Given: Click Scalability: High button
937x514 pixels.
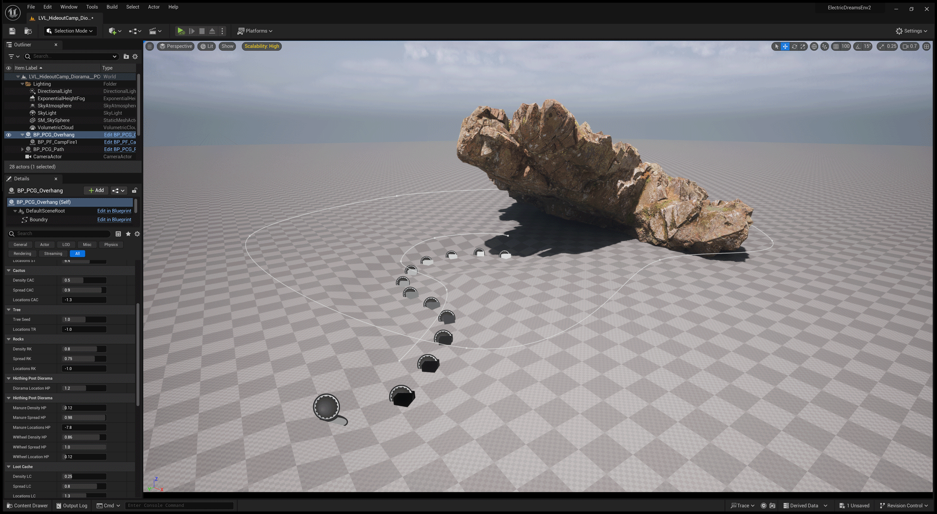Looking at the screenshot, I should point(262,47).
